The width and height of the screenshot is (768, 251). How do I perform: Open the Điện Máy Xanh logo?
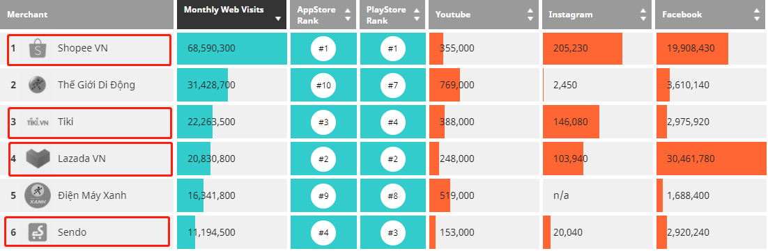[37, 195]
